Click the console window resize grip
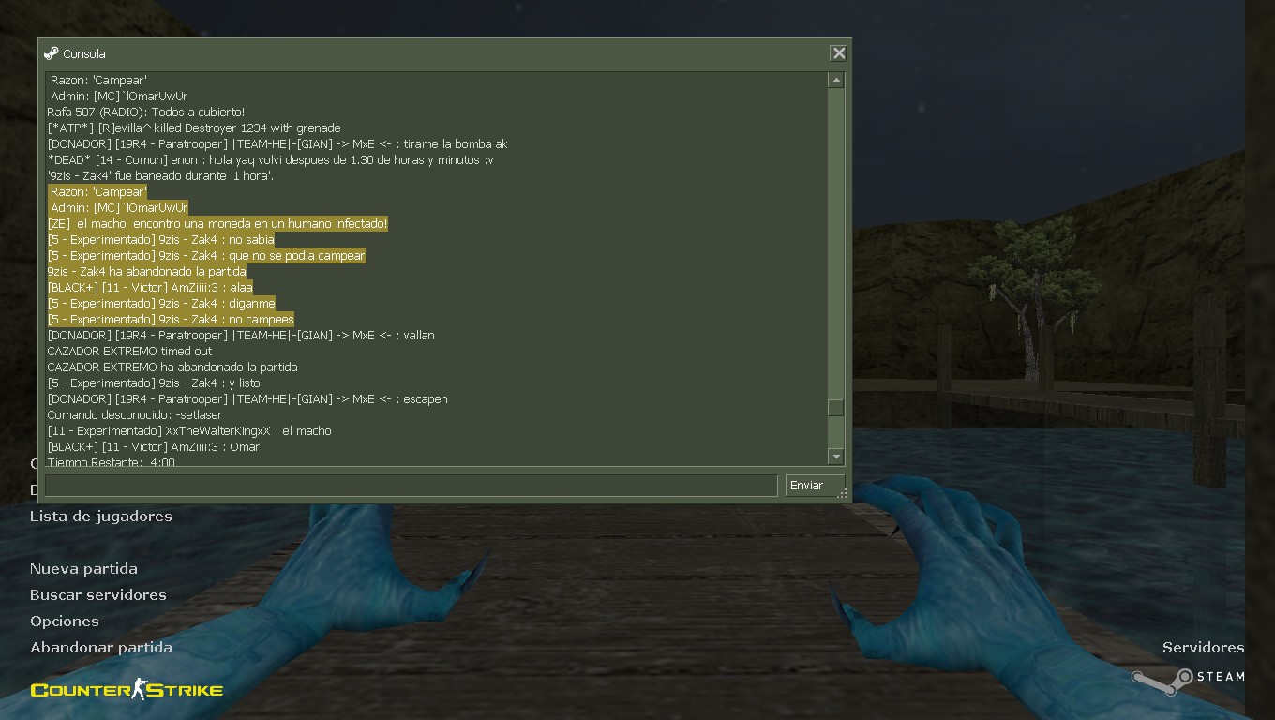Screen dimensions: 1275x720 [842, 493]
